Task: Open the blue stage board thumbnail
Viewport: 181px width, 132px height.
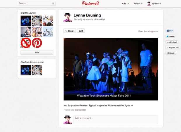Action: coord(26,21)
